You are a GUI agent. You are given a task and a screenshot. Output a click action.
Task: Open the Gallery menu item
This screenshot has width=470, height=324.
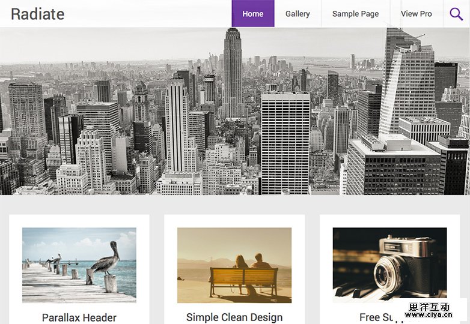(x=298, y=14)
